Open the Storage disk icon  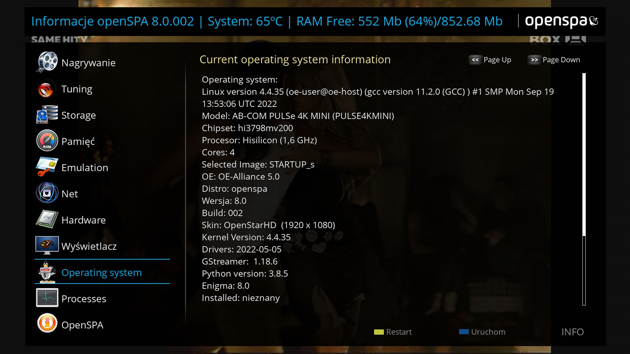click(47, 115)
